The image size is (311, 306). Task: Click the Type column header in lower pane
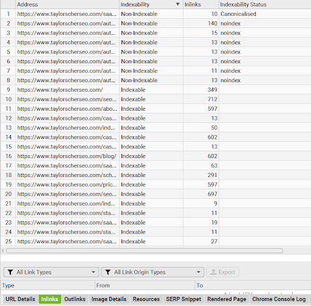[48, 285]
